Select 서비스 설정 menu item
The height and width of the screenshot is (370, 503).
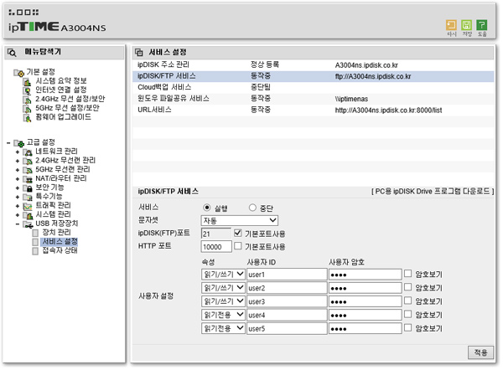coord(60,242)
